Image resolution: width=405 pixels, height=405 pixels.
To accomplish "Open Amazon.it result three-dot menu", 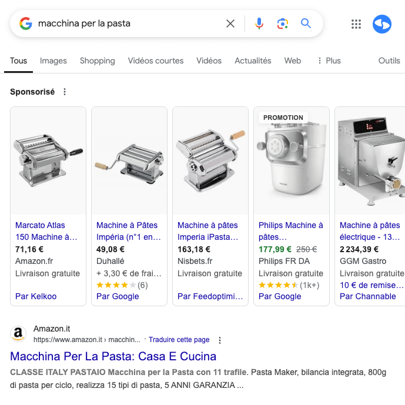I will [x=220, y=340].
